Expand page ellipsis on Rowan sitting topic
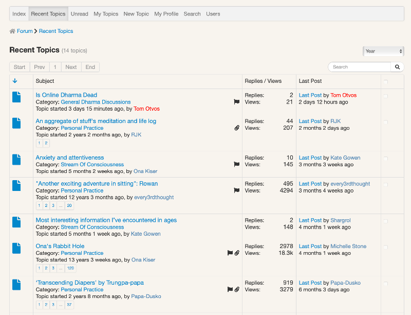Screen dimensions: 411x315 (x=60, y=205)
